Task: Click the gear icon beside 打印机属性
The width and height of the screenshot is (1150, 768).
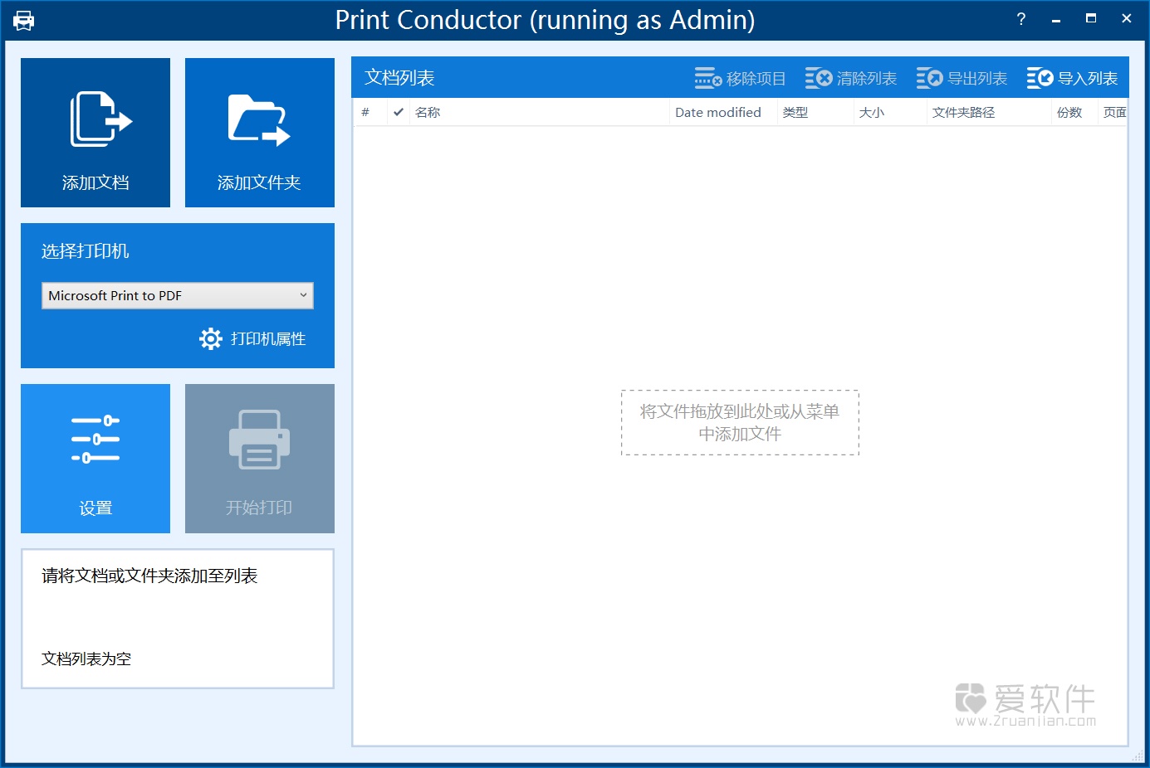Action: pos(210,338)
